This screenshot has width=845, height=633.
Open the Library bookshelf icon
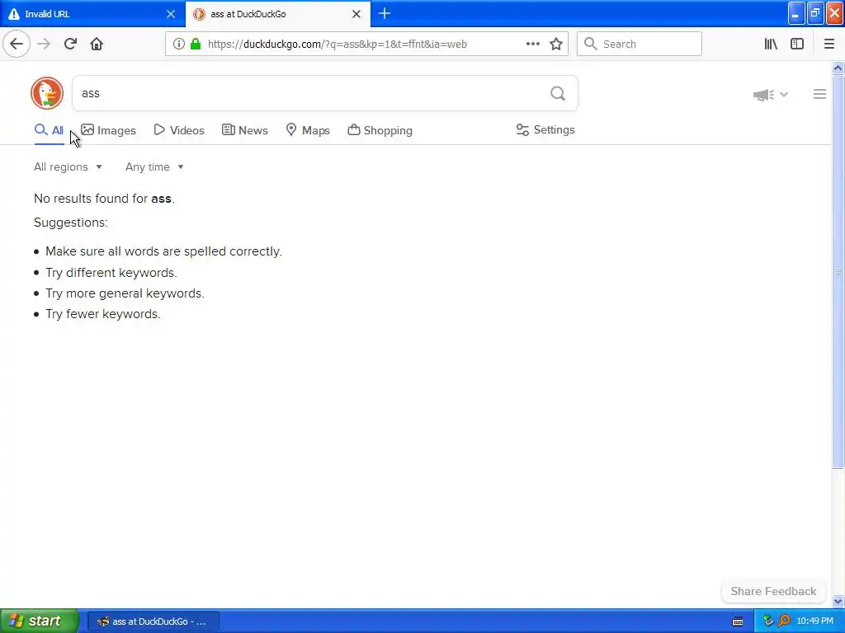[x=771, y=45]
